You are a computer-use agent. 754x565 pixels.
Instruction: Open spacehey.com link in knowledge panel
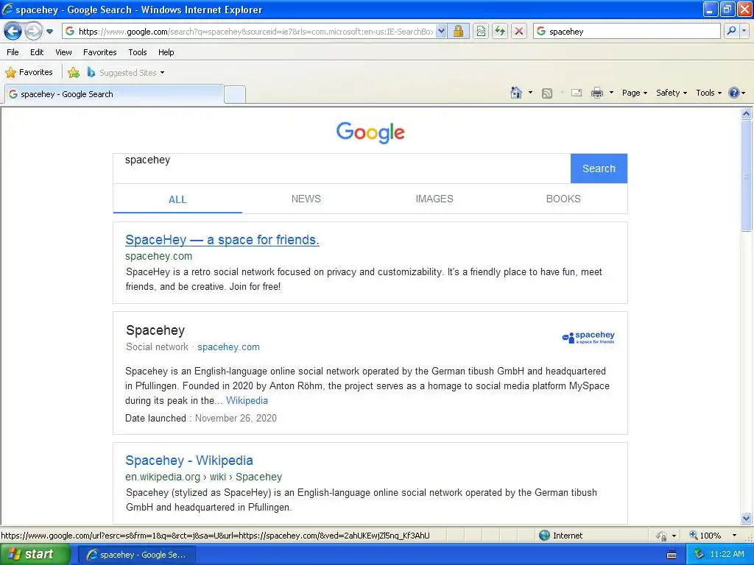[228, 347]
